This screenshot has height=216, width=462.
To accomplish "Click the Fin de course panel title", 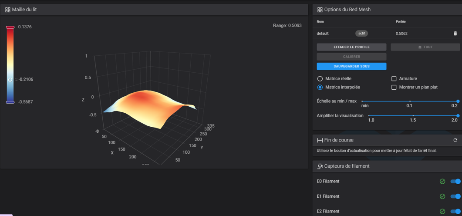I will click(x=339, y=140).
